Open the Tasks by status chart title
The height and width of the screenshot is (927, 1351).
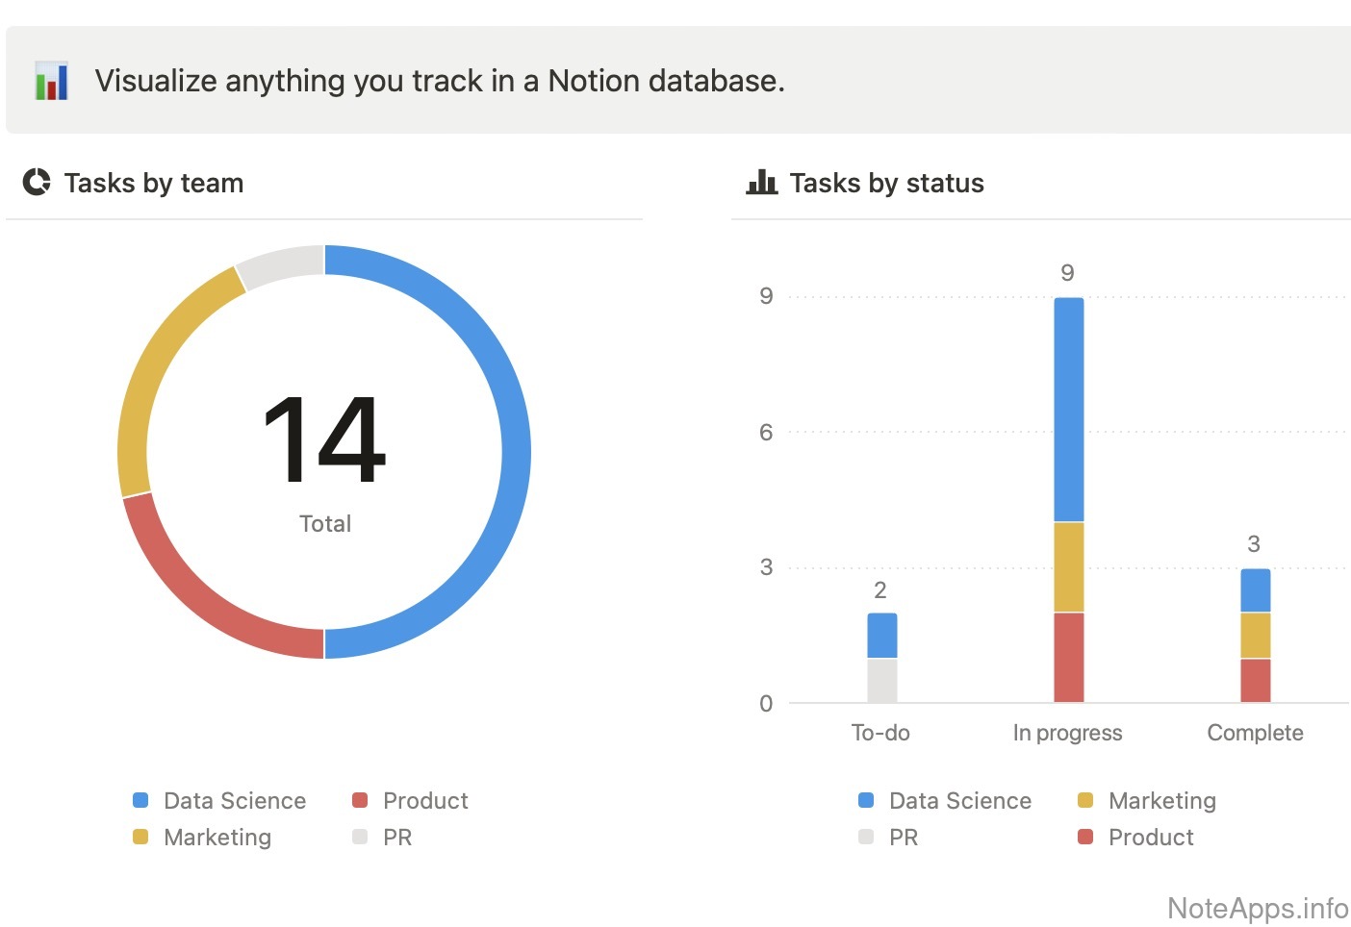tap(886, 183)
